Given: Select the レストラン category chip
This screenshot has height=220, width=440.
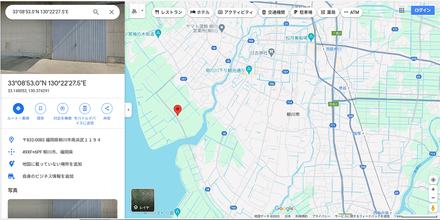Looking at the screenshot, I should click(x=169, y=12).
